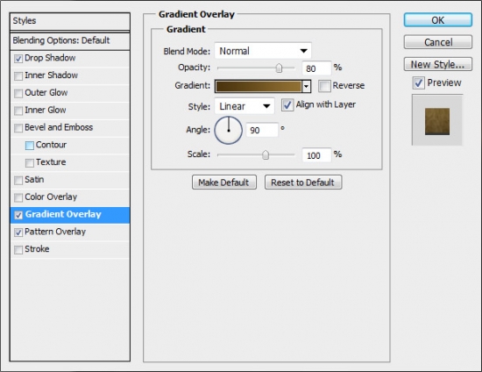Enable the Satin checkbox
The height and width of the screenshot is (372, 482).
pyautogui.click(x=18, y=180)
